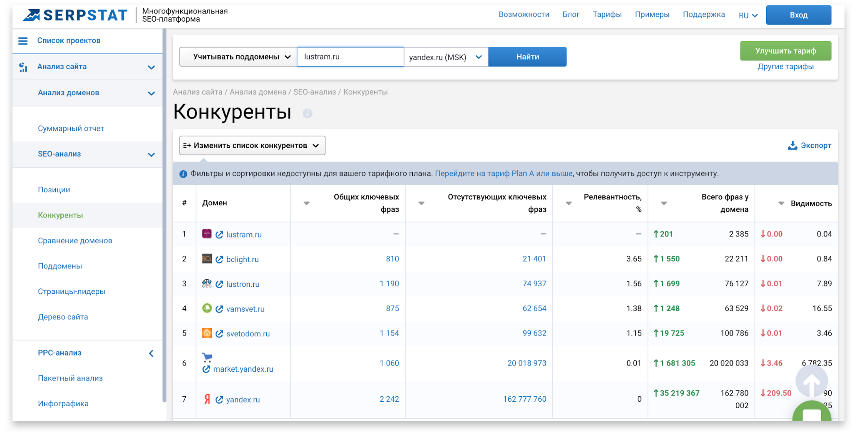Screen dimensions: 857x442
Task: Sort by Релевантность arrow
Action: [x=569, y=204]
